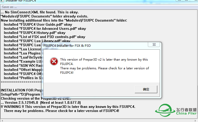198x122 pixels.
Task: Click the China Flier airplane logo
Action: click(164, 110)
